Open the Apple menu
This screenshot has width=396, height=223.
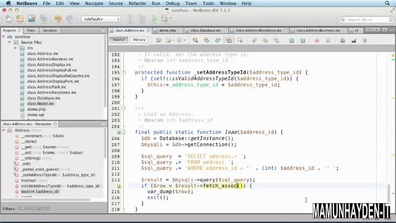point(8,3)
